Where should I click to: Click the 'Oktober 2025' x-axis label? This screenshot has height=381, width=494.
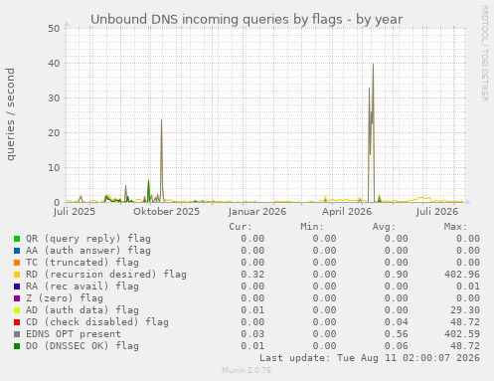(x=167, y=212)
